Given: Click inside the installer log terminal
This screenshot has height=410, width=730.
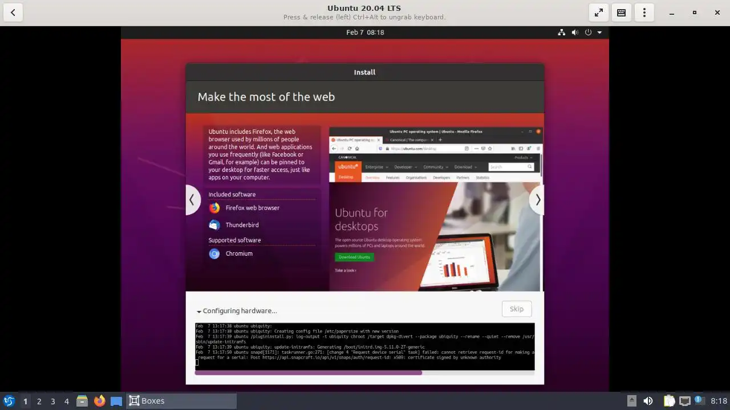Looking at the screenshot, I should click(x=365, y=346).
